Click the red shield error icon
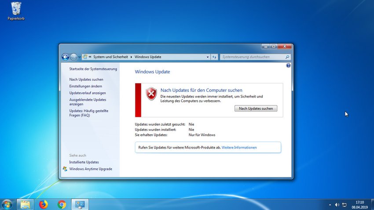The height and width of the screenshot is (210, 374). click(151, 94)
